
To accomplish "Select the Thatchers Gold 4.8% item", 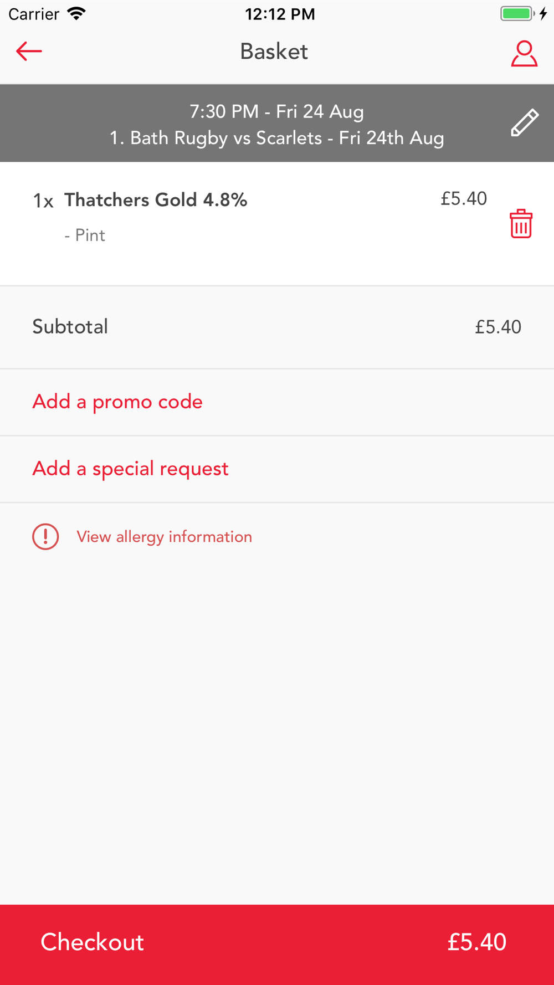I will [156, 200].
